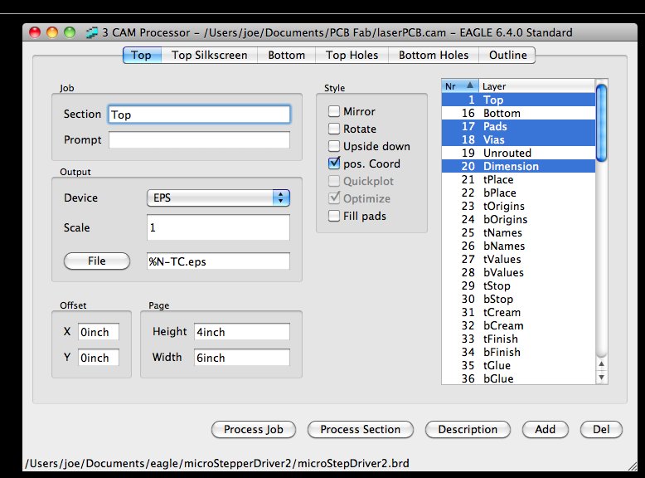Uncheck the pos. Coord checkbox
This screenshot has width=645, height=478.
tap(334, 163)
